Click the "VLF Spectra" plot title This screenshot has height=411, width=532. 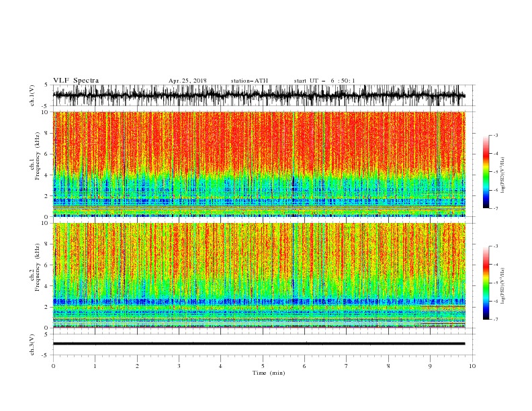click(76, 81)
